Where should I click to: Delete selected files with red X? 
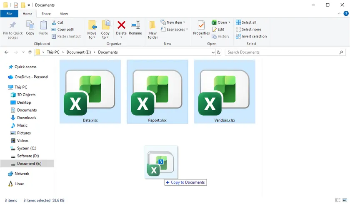[x=121, y=29]
